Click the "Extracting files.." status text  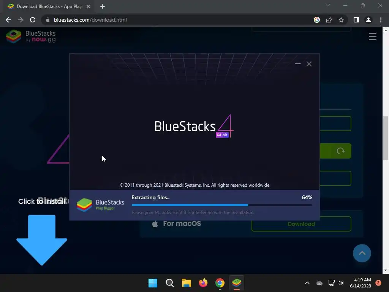click(x=150, y=197)
